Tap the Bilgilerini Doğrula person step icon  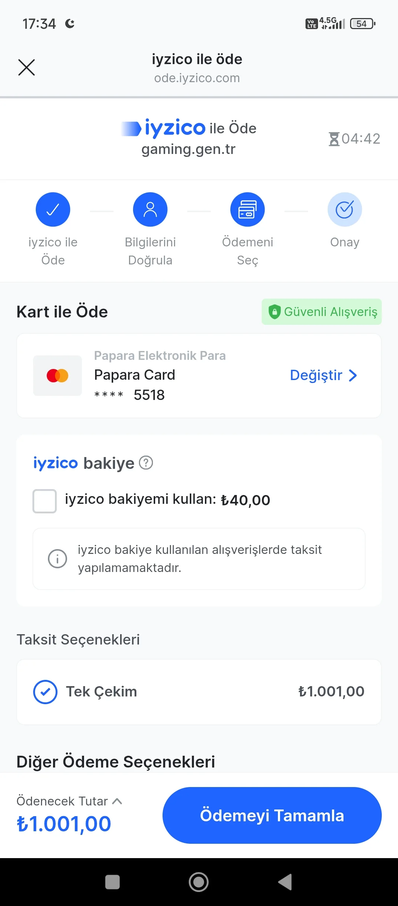click(x=150, y=210)
